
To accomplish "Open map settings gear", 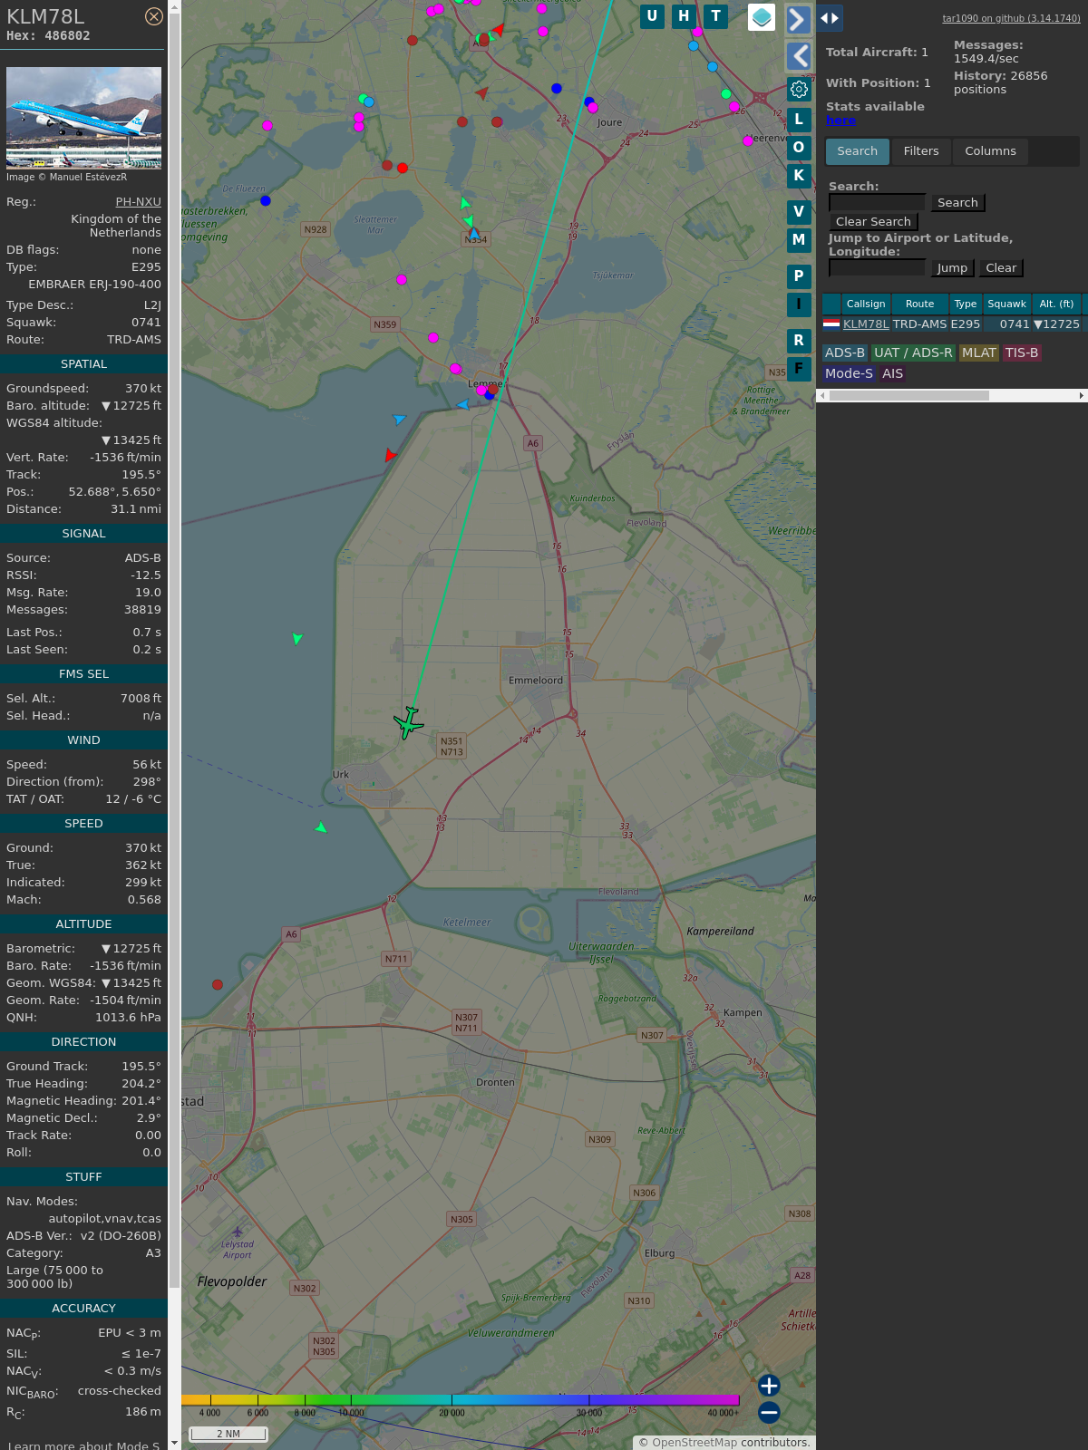I will point(799,89).
